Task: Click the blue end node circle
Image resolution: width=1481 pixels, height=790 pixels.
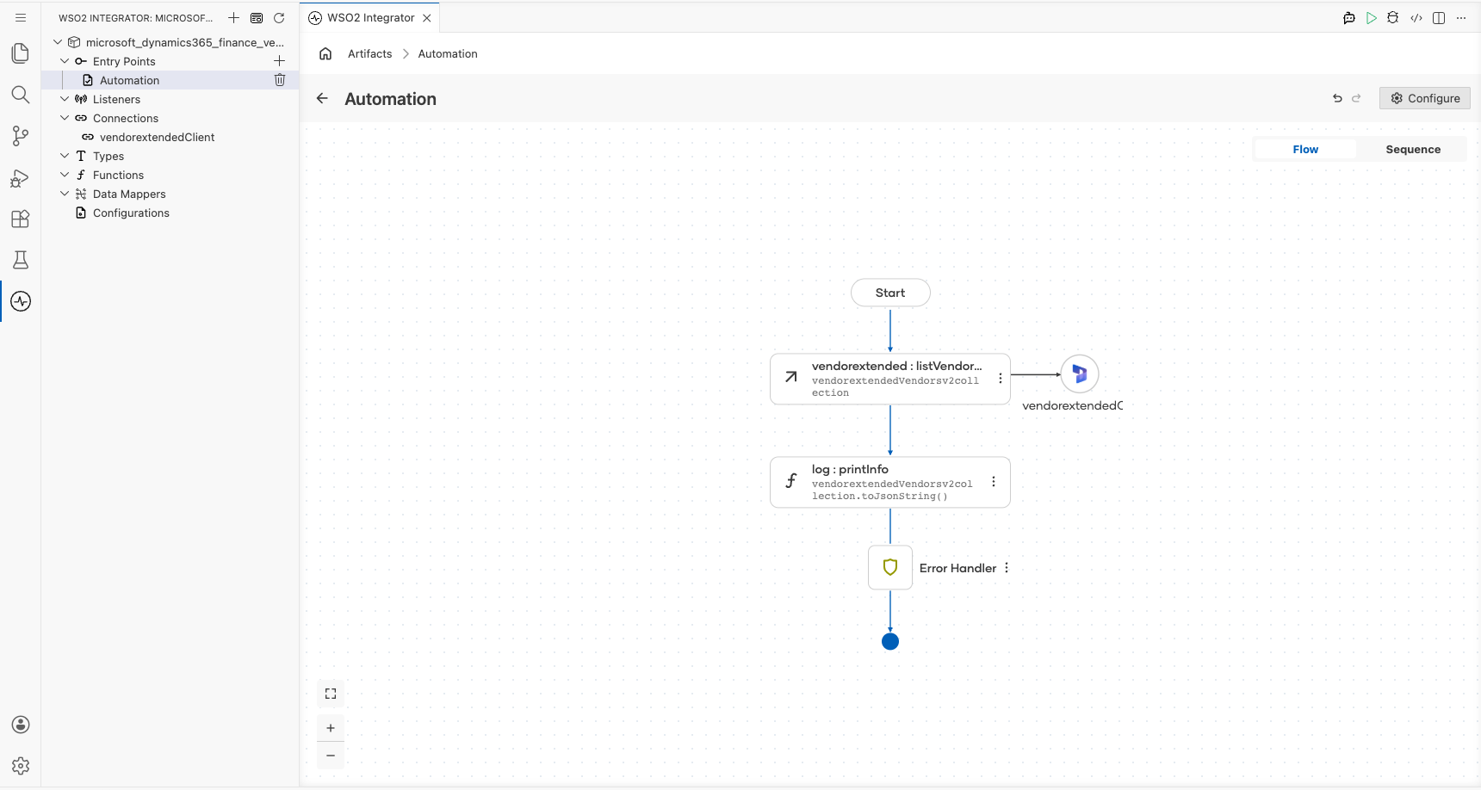Action: (890, 641)
